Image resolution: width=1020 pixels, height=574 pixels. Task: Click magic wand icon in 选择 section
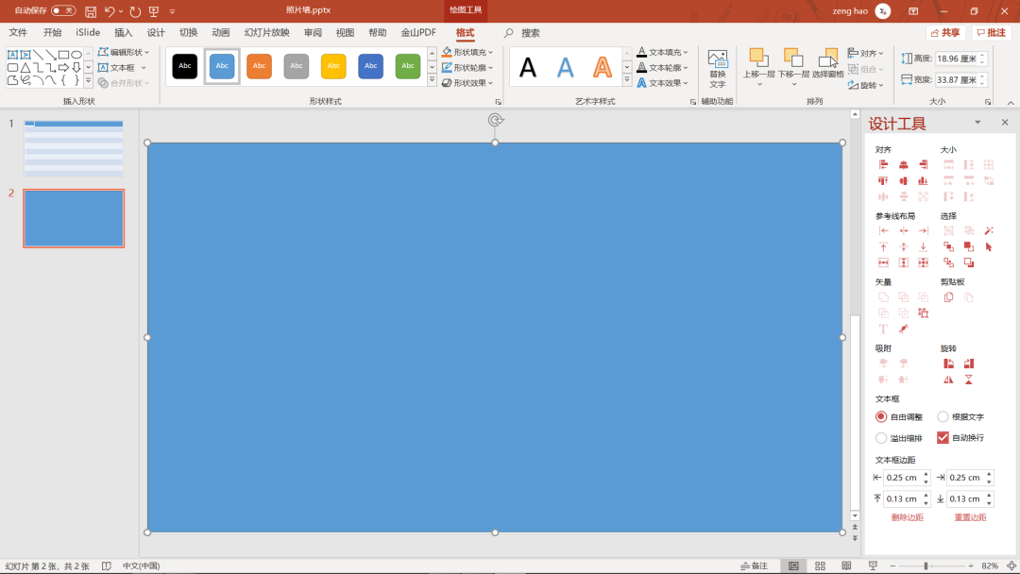click(x=989, y=230)
